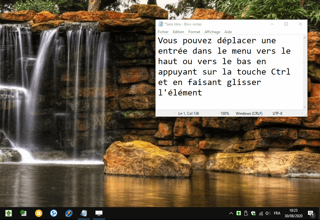Click the smiling monitor taskbar icon
This screenshot has width=320, height=220.
(99, 213)
